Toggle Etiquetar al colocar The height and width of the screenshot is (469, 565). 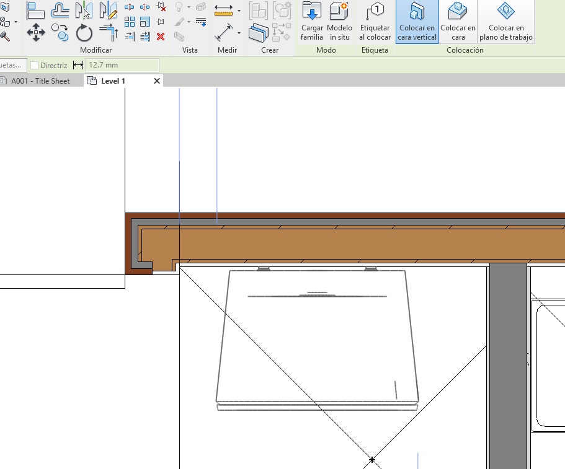point(375,22)
